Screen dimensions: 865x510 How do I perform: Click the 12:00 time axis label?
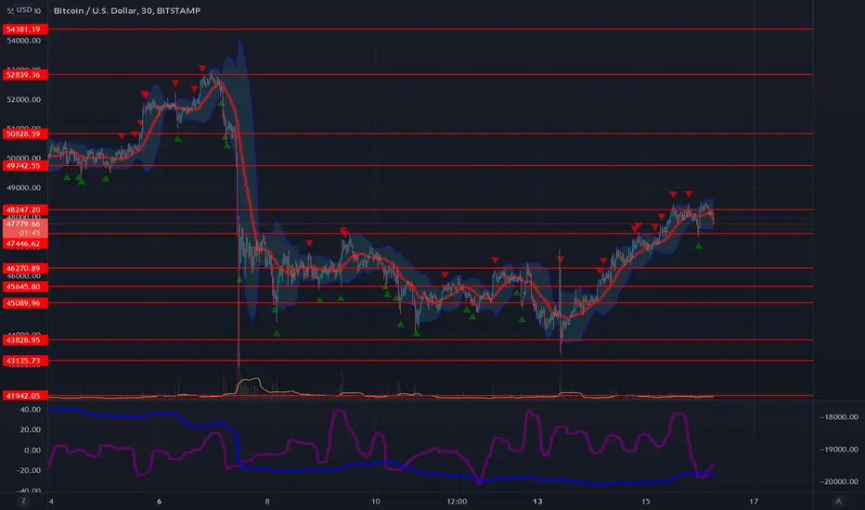point(457,501)
